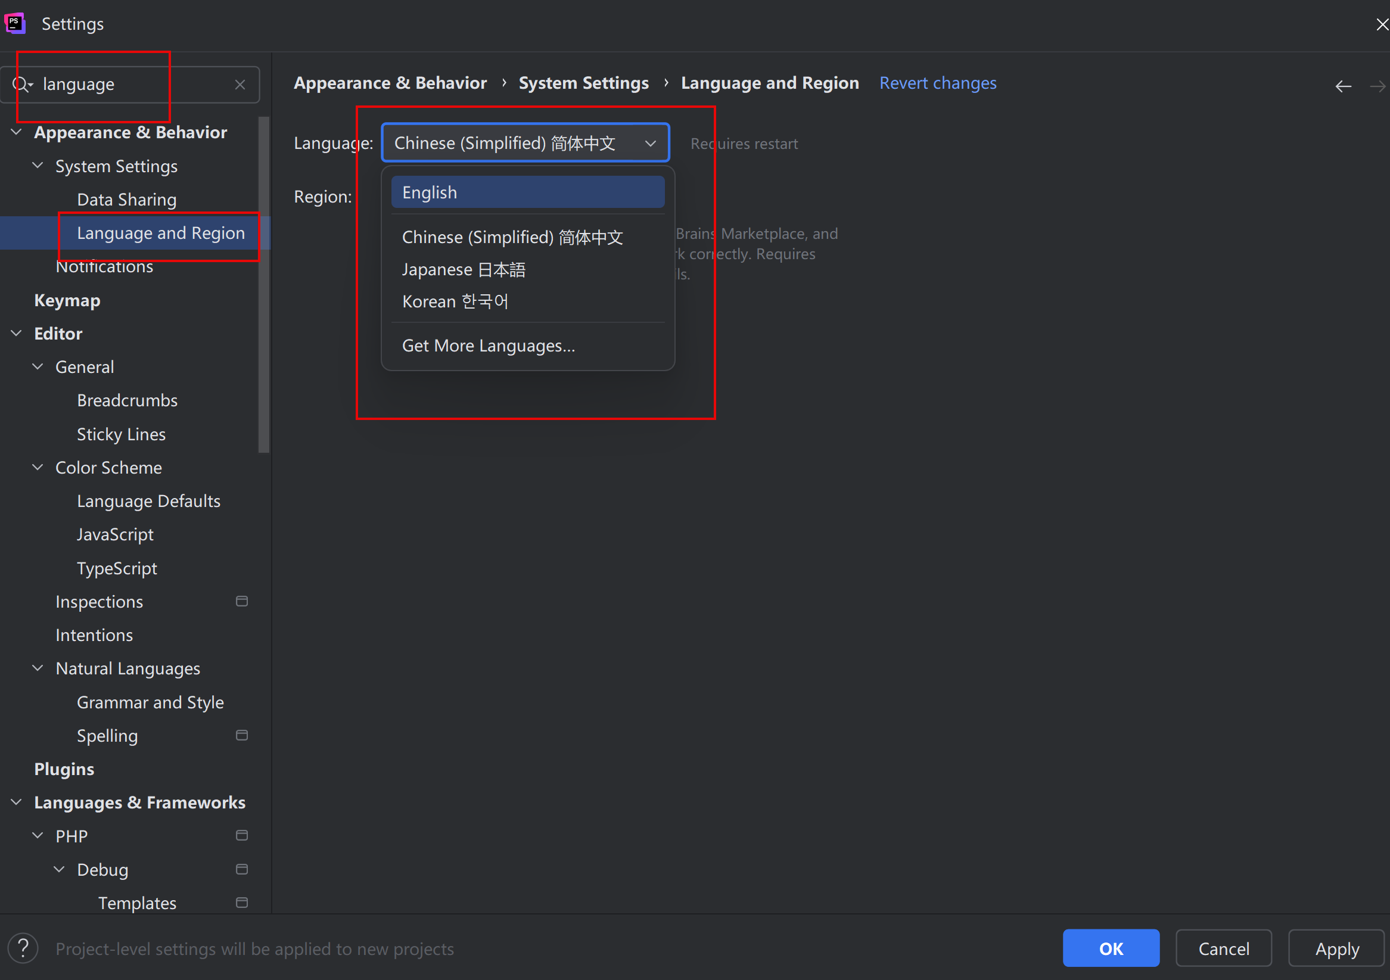Collapse the Appearance & Behavior section

(x=17, y=132)
